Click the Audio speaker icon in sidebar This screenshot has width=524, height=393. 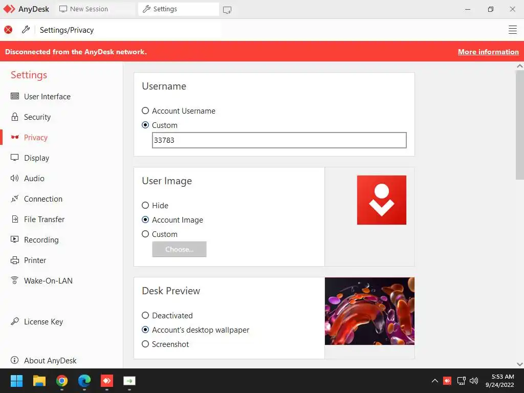[15, 178]
